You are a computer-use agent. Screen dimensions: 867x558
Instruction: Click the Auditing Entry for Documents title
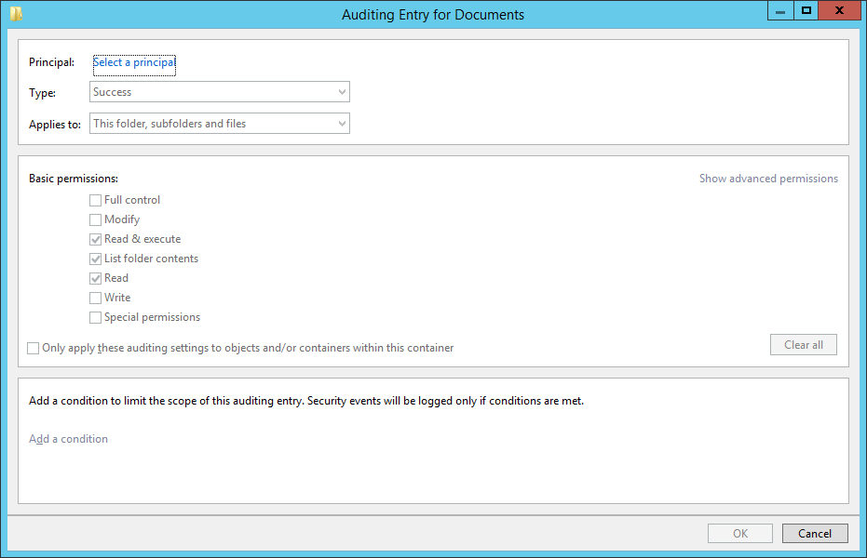point(433,14)
